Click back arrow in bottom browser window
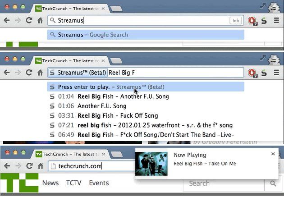The height and width of the screenshot is (197, 284). [7, 166]
